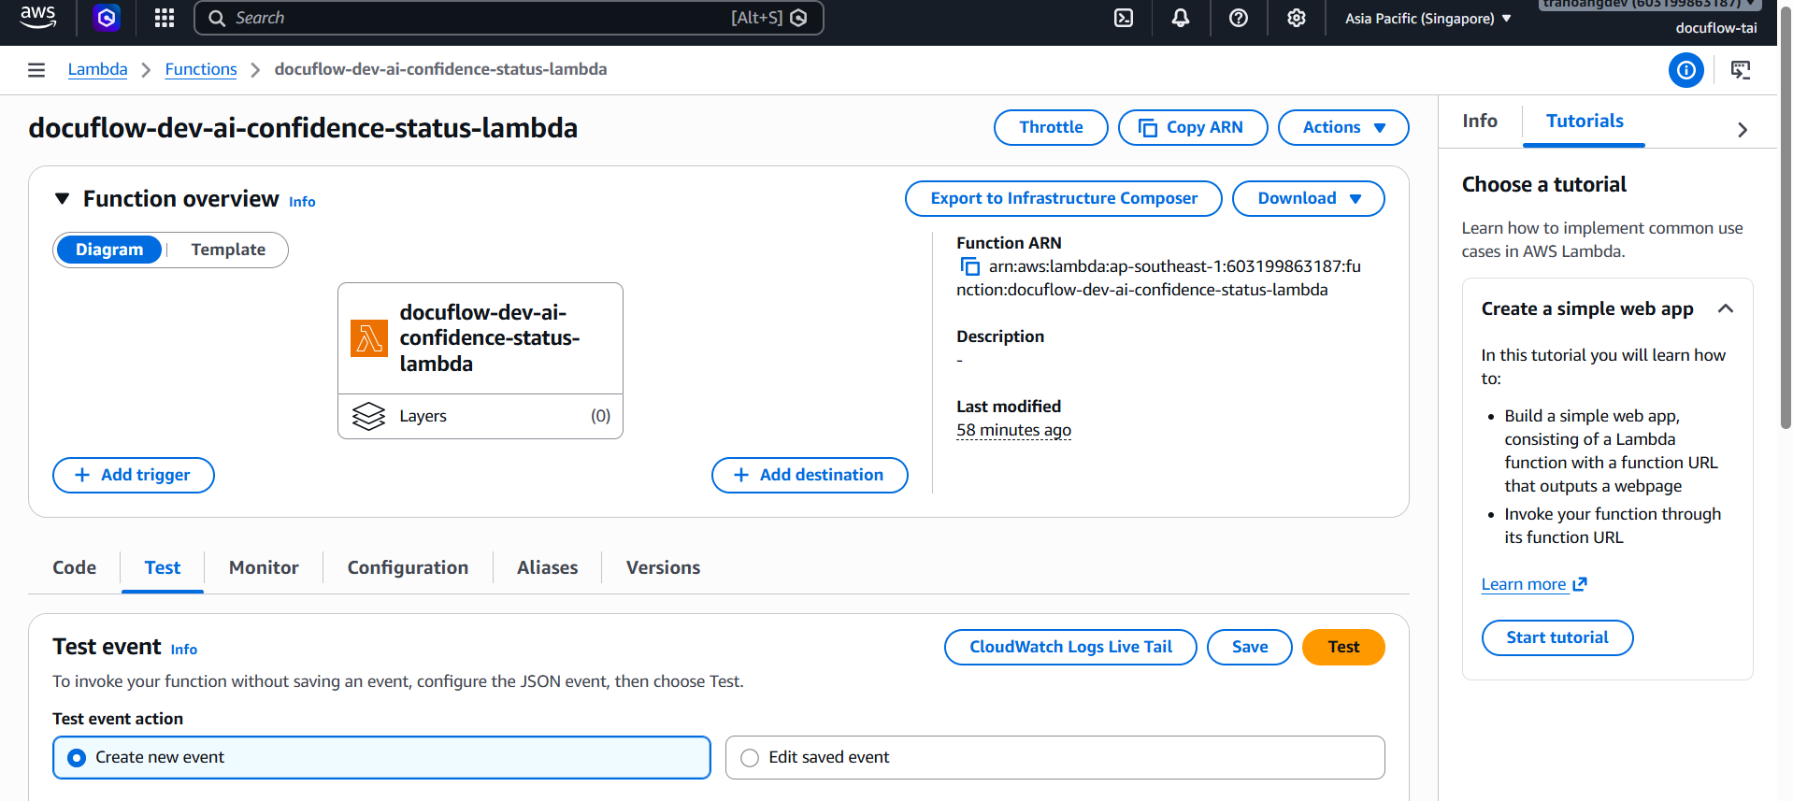The image size is (1793, 801).
Task: Click the purple hexagon console shortcut icon
Action: [108, 17]
